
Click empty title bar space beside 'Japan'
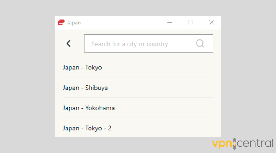click(123, 22)
